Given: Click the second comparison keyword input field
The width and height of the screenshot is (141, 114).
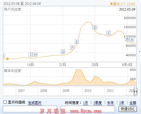Looking at the screenshot, I should pos(88,109).
